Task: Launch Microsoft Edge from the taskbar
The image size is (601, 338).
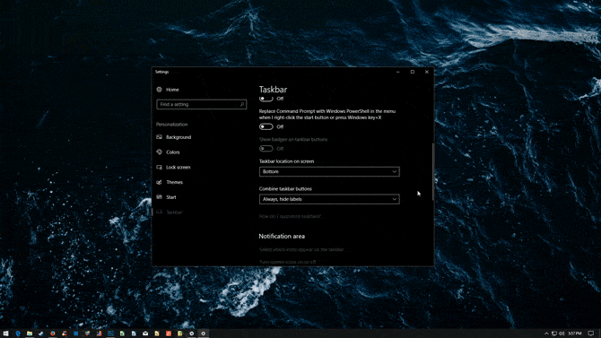Action: point(18,334)
